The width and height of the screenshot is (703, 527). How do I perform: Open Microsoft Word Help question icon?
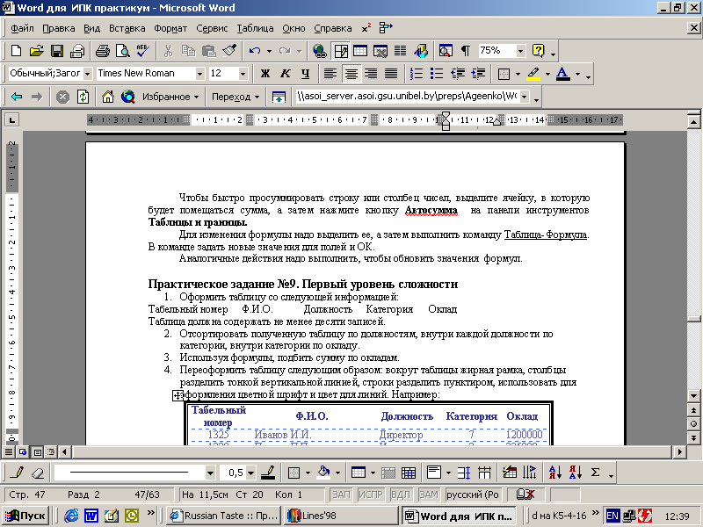coord(538,51)
